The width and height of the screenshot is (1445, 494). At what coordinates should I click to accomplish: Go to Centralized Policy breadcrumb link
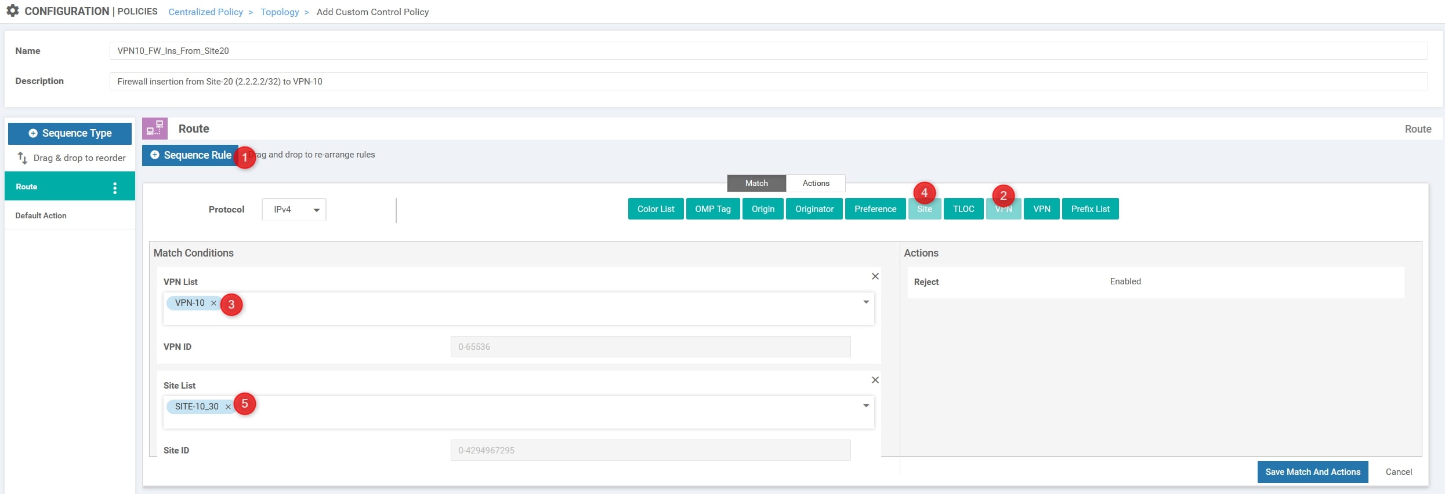point(205,12)
